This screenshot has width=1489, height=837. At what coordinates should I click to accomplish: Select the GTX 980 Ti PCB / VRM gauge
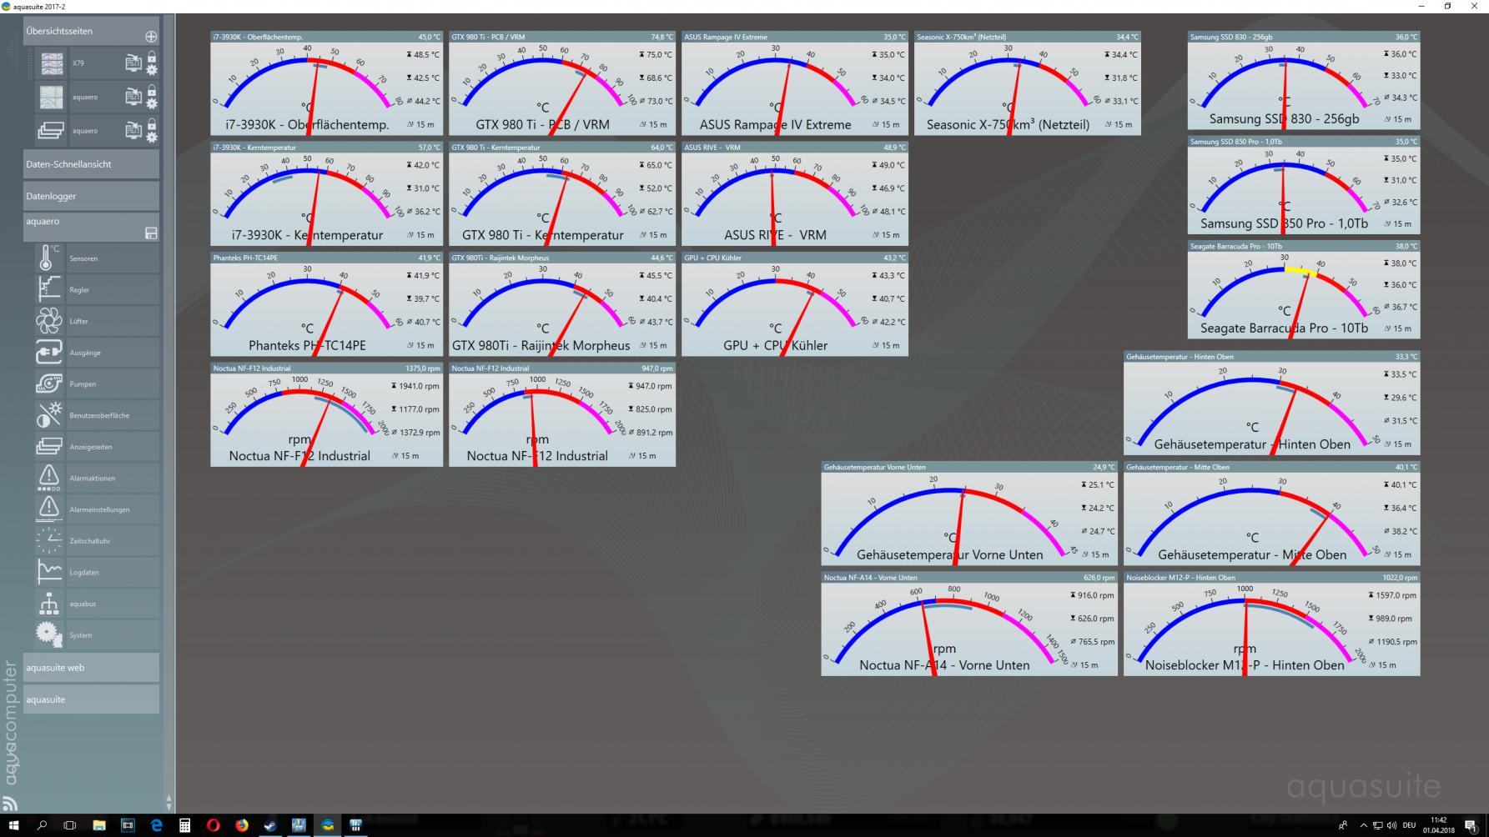click(x=561, y=83)
